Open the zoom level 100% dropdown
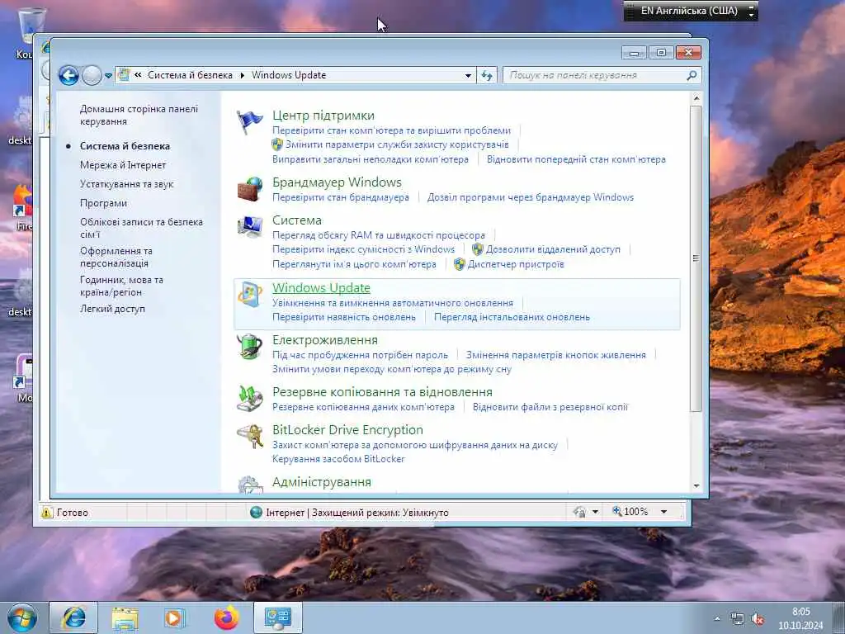Screen dimensions: 845x634 (x=664, y=512)
